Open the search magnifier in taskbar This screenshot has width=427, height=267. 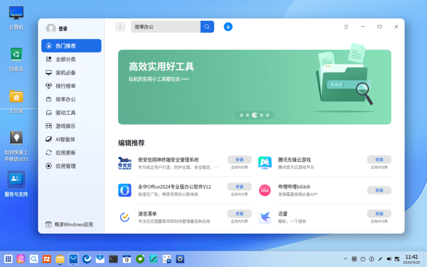pyautogui.click(x=34, y=259)
